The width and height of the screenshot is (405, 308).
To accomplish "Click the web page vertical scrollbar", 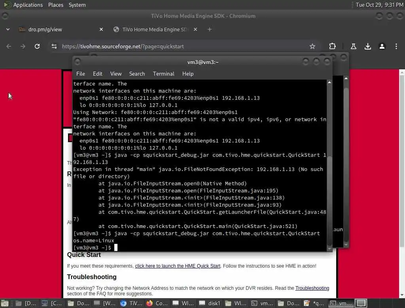I will (x=402, y=160).
